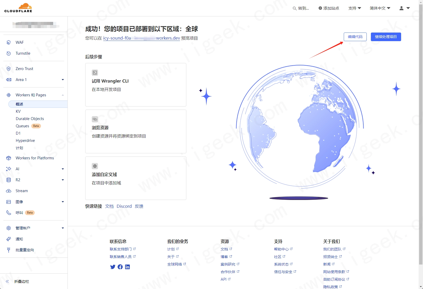Expand the 管理帐户 submenu arrow
Viewport: 423px width, 289px height.
pos(63,228)
